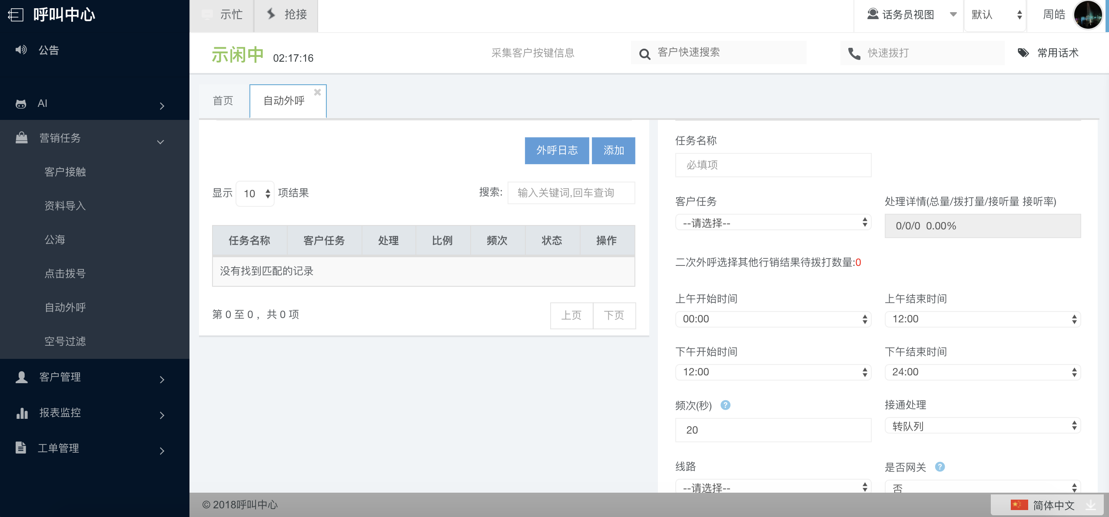This screenshot has width=1109, height=517.
Task: Click the 常用话术 tags icon
Action: click(x=1023, y=53)
